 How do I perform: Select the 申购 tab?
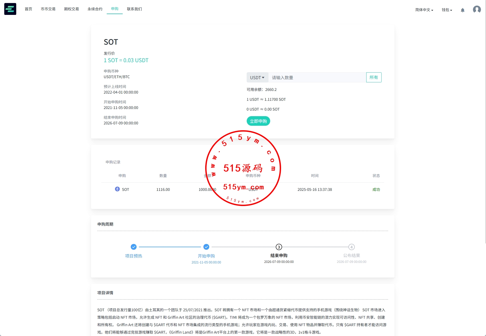coord(115,9)
